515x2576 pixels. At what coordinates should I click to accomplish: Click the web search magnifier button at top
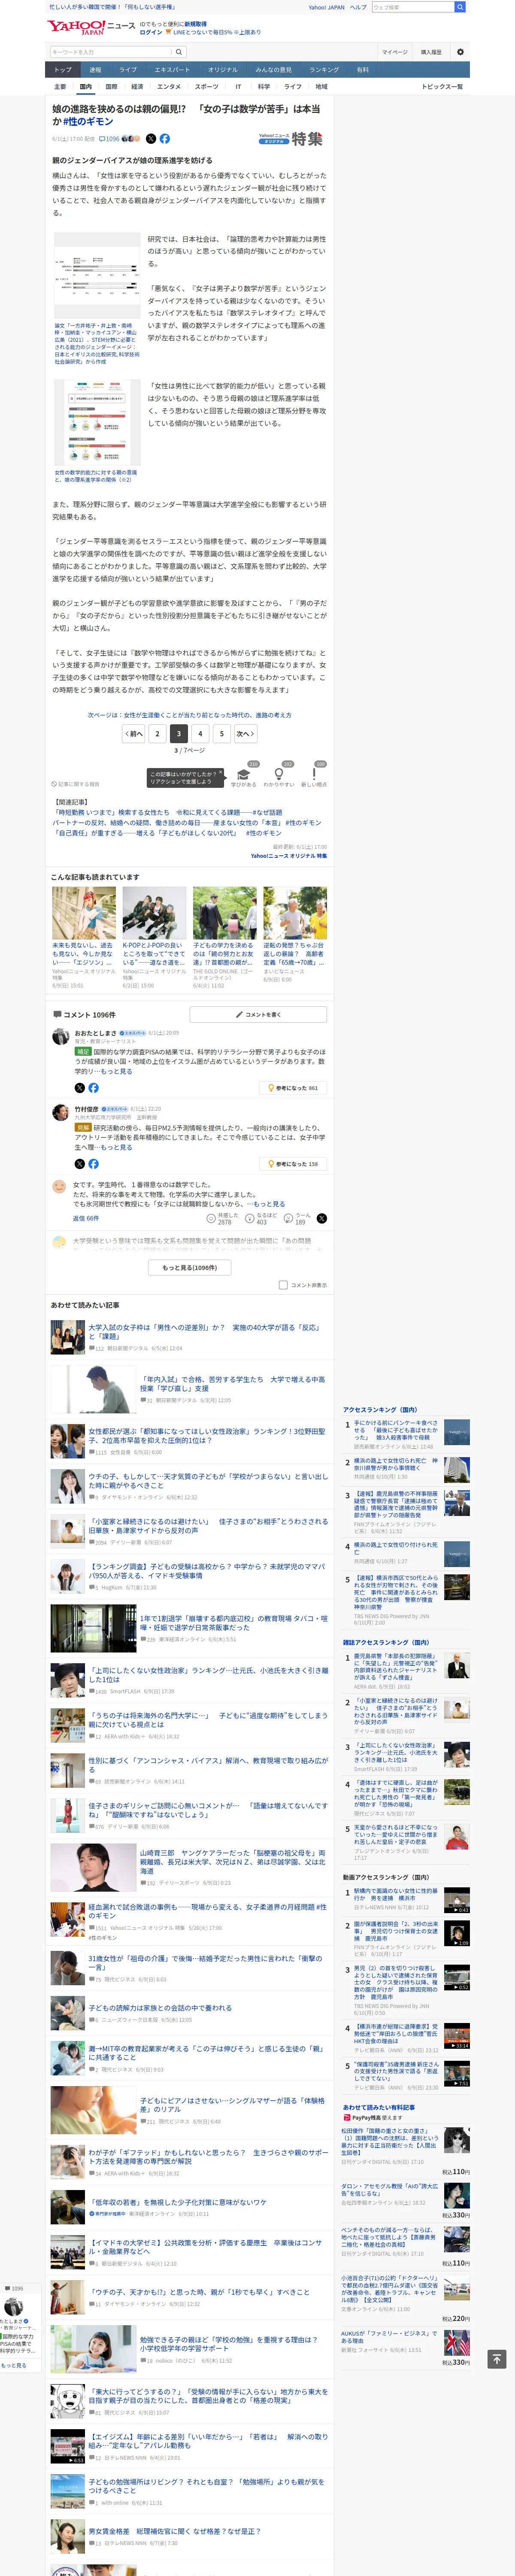(x=460, y=7)
